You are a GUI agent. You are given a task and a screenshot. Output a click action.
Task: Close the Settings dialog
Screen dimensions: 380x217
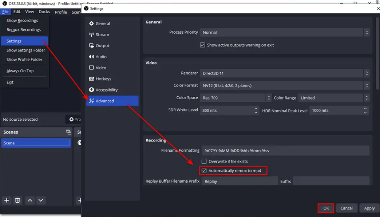click(x=378, y=9)
